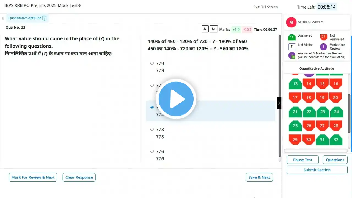
Task: Open question 13 in the palette
Action: point(295,84)
